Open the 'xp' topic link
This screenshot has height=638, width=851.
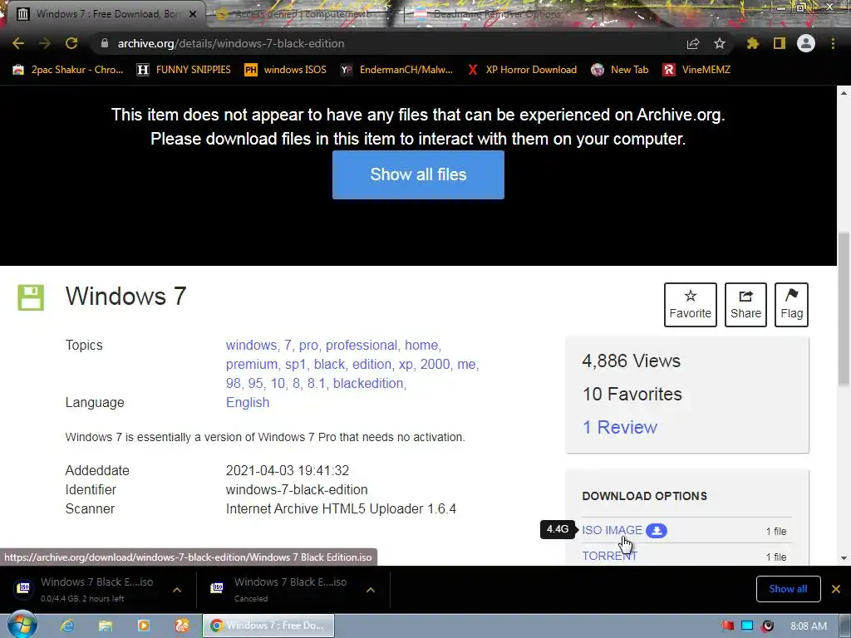(x=406, y=364)
